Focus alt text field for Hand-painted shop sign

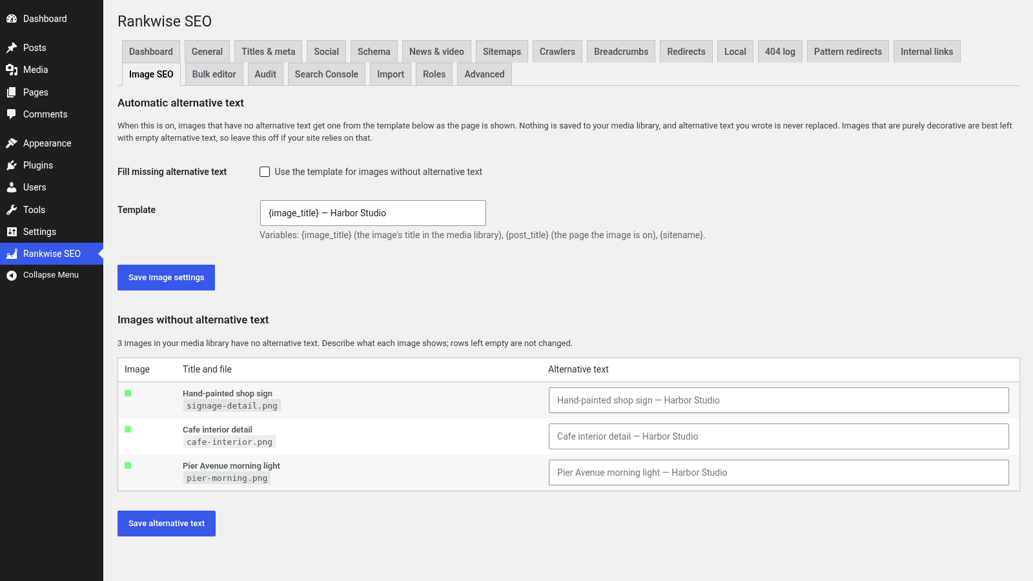tap(779, 400)
